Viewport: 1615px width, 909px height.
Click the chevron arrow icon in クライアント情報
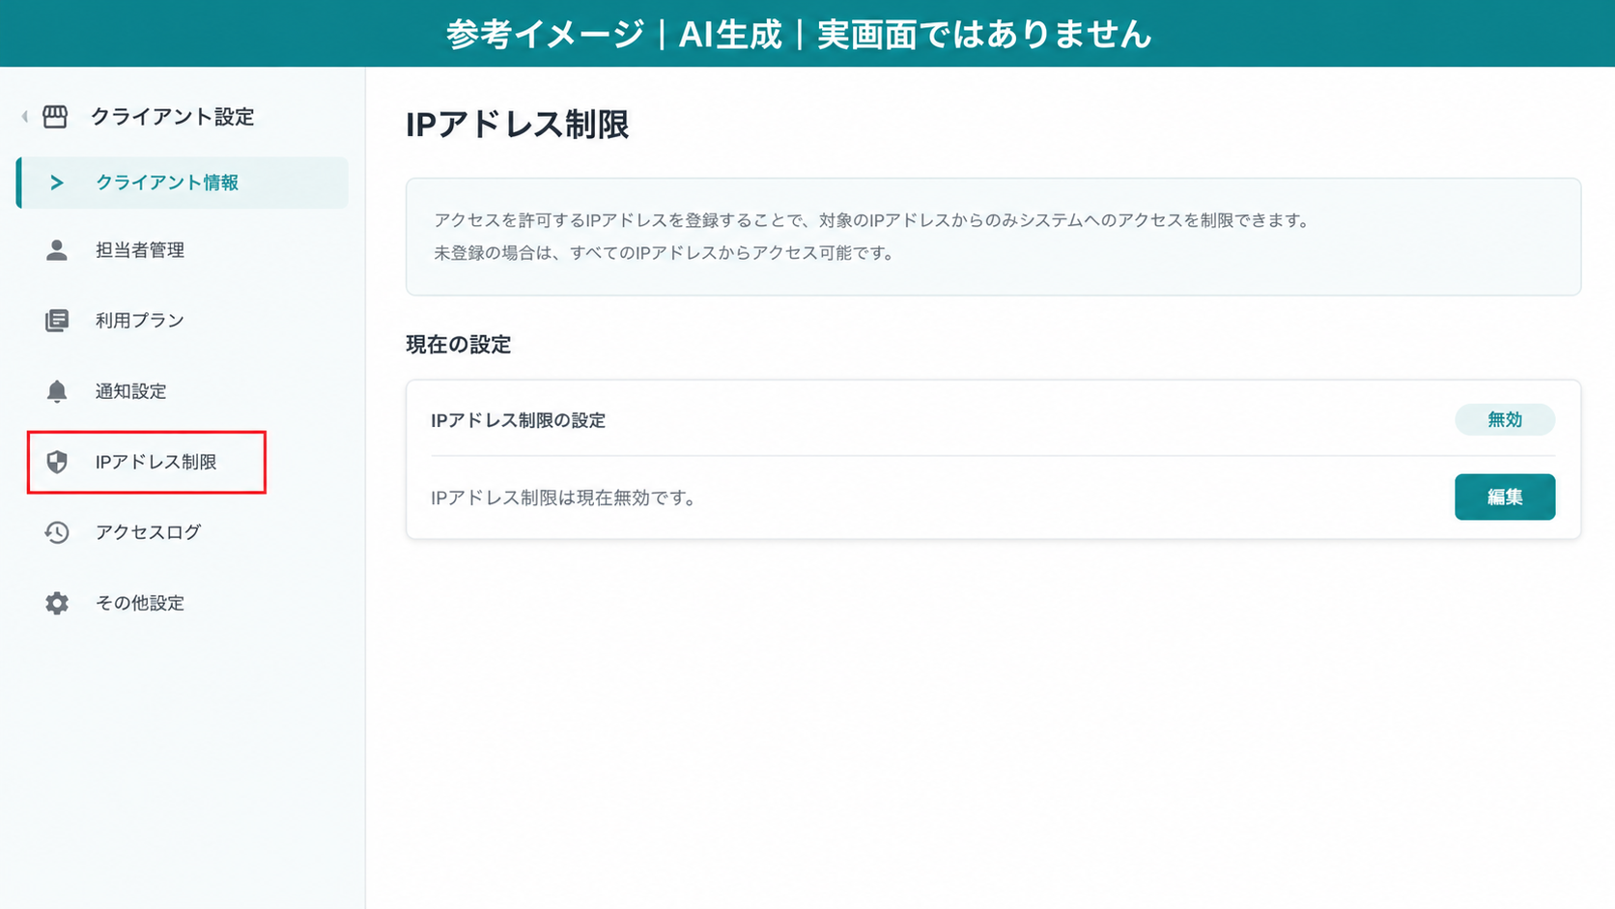[x=56, y=183]
